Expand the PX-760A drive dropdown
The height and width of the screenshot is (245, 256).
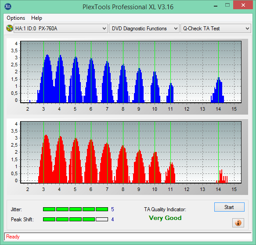61,29
